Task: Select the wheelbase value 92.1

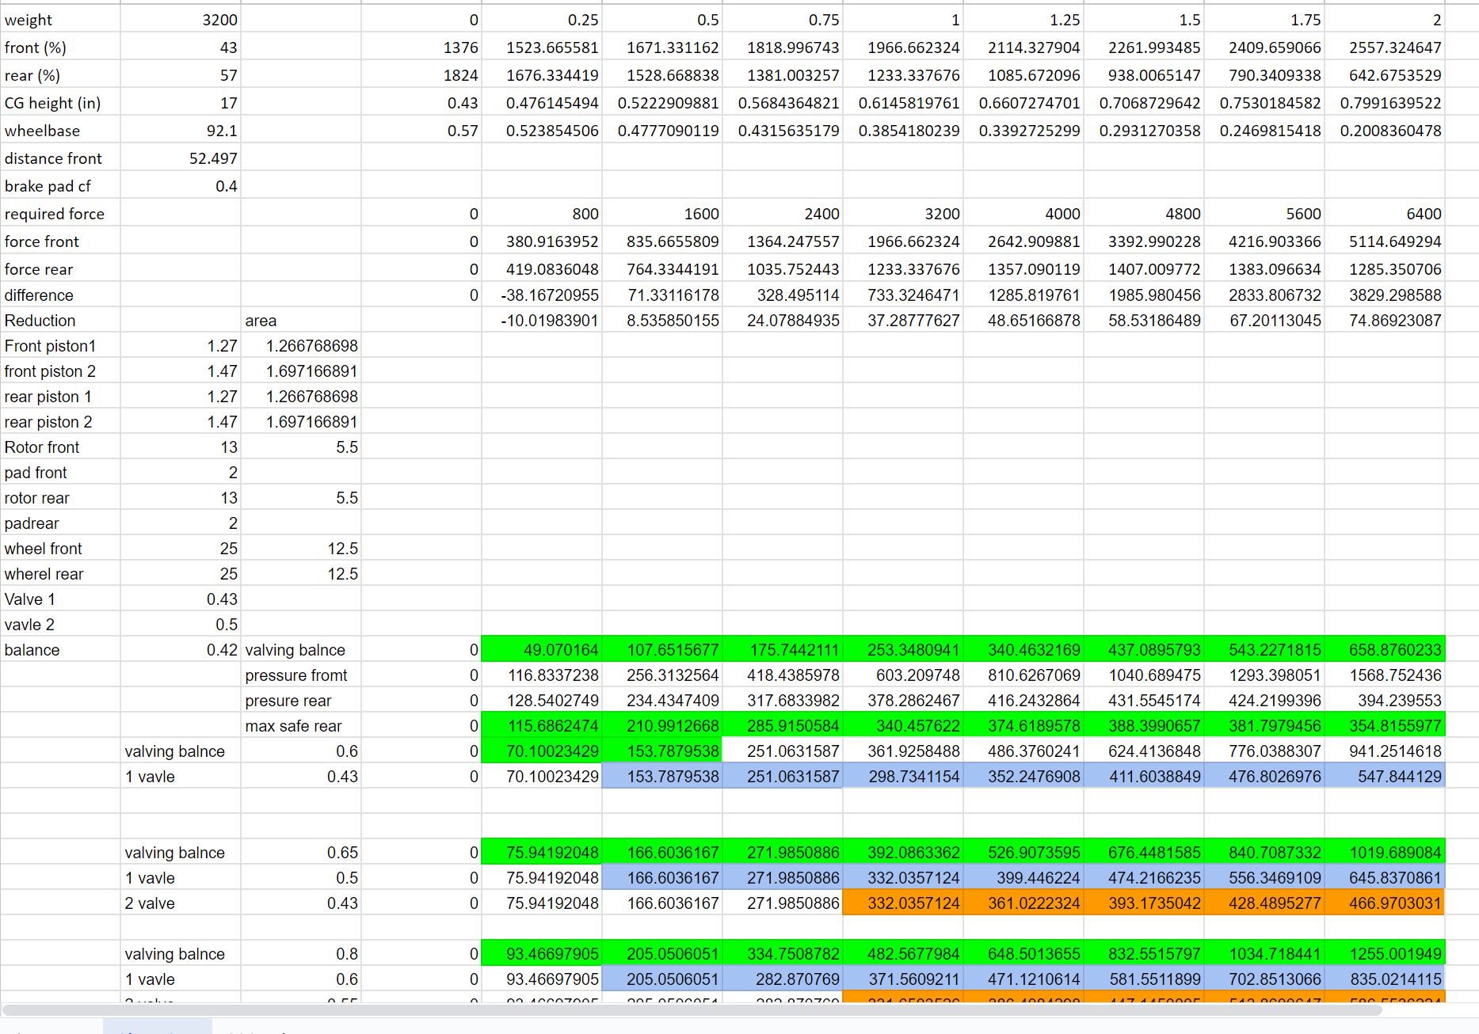Action: point(181,131)
